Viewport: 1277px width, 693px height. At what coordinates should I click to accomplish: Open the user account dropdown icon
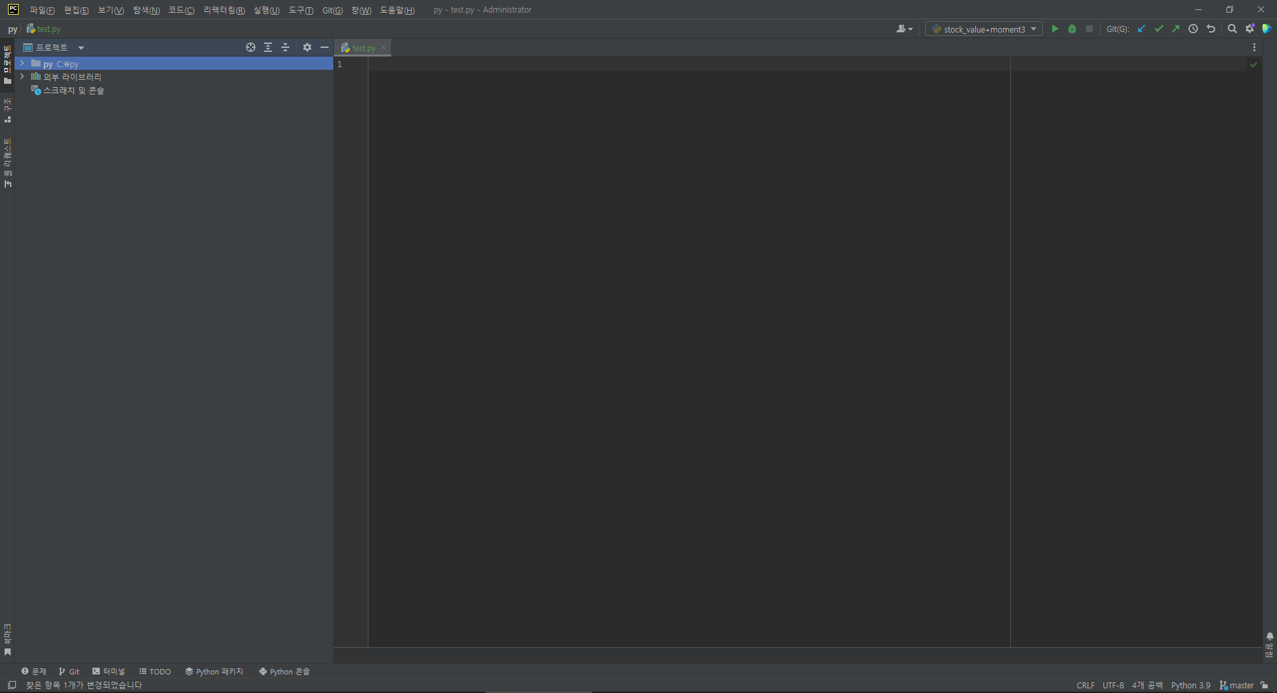pyautogui.click(x=905, y=29)
